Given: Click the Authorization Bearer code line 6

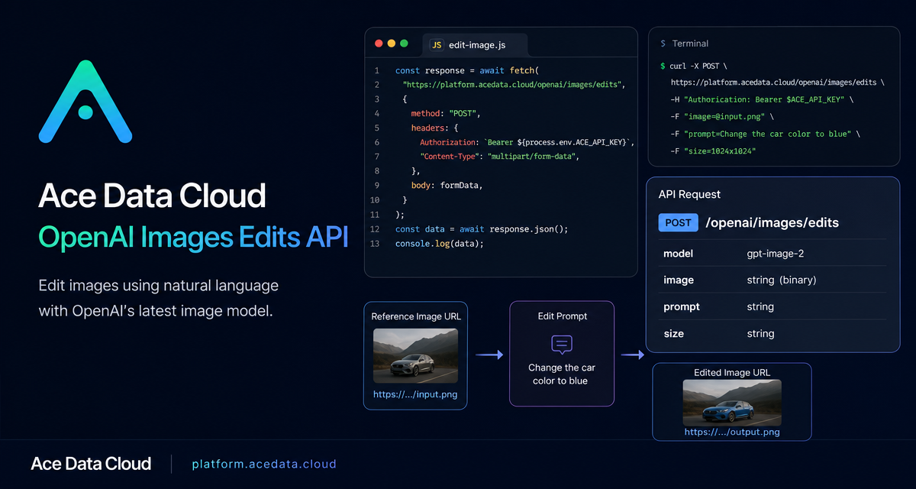Looking at the screenshot, I should 527,142.
